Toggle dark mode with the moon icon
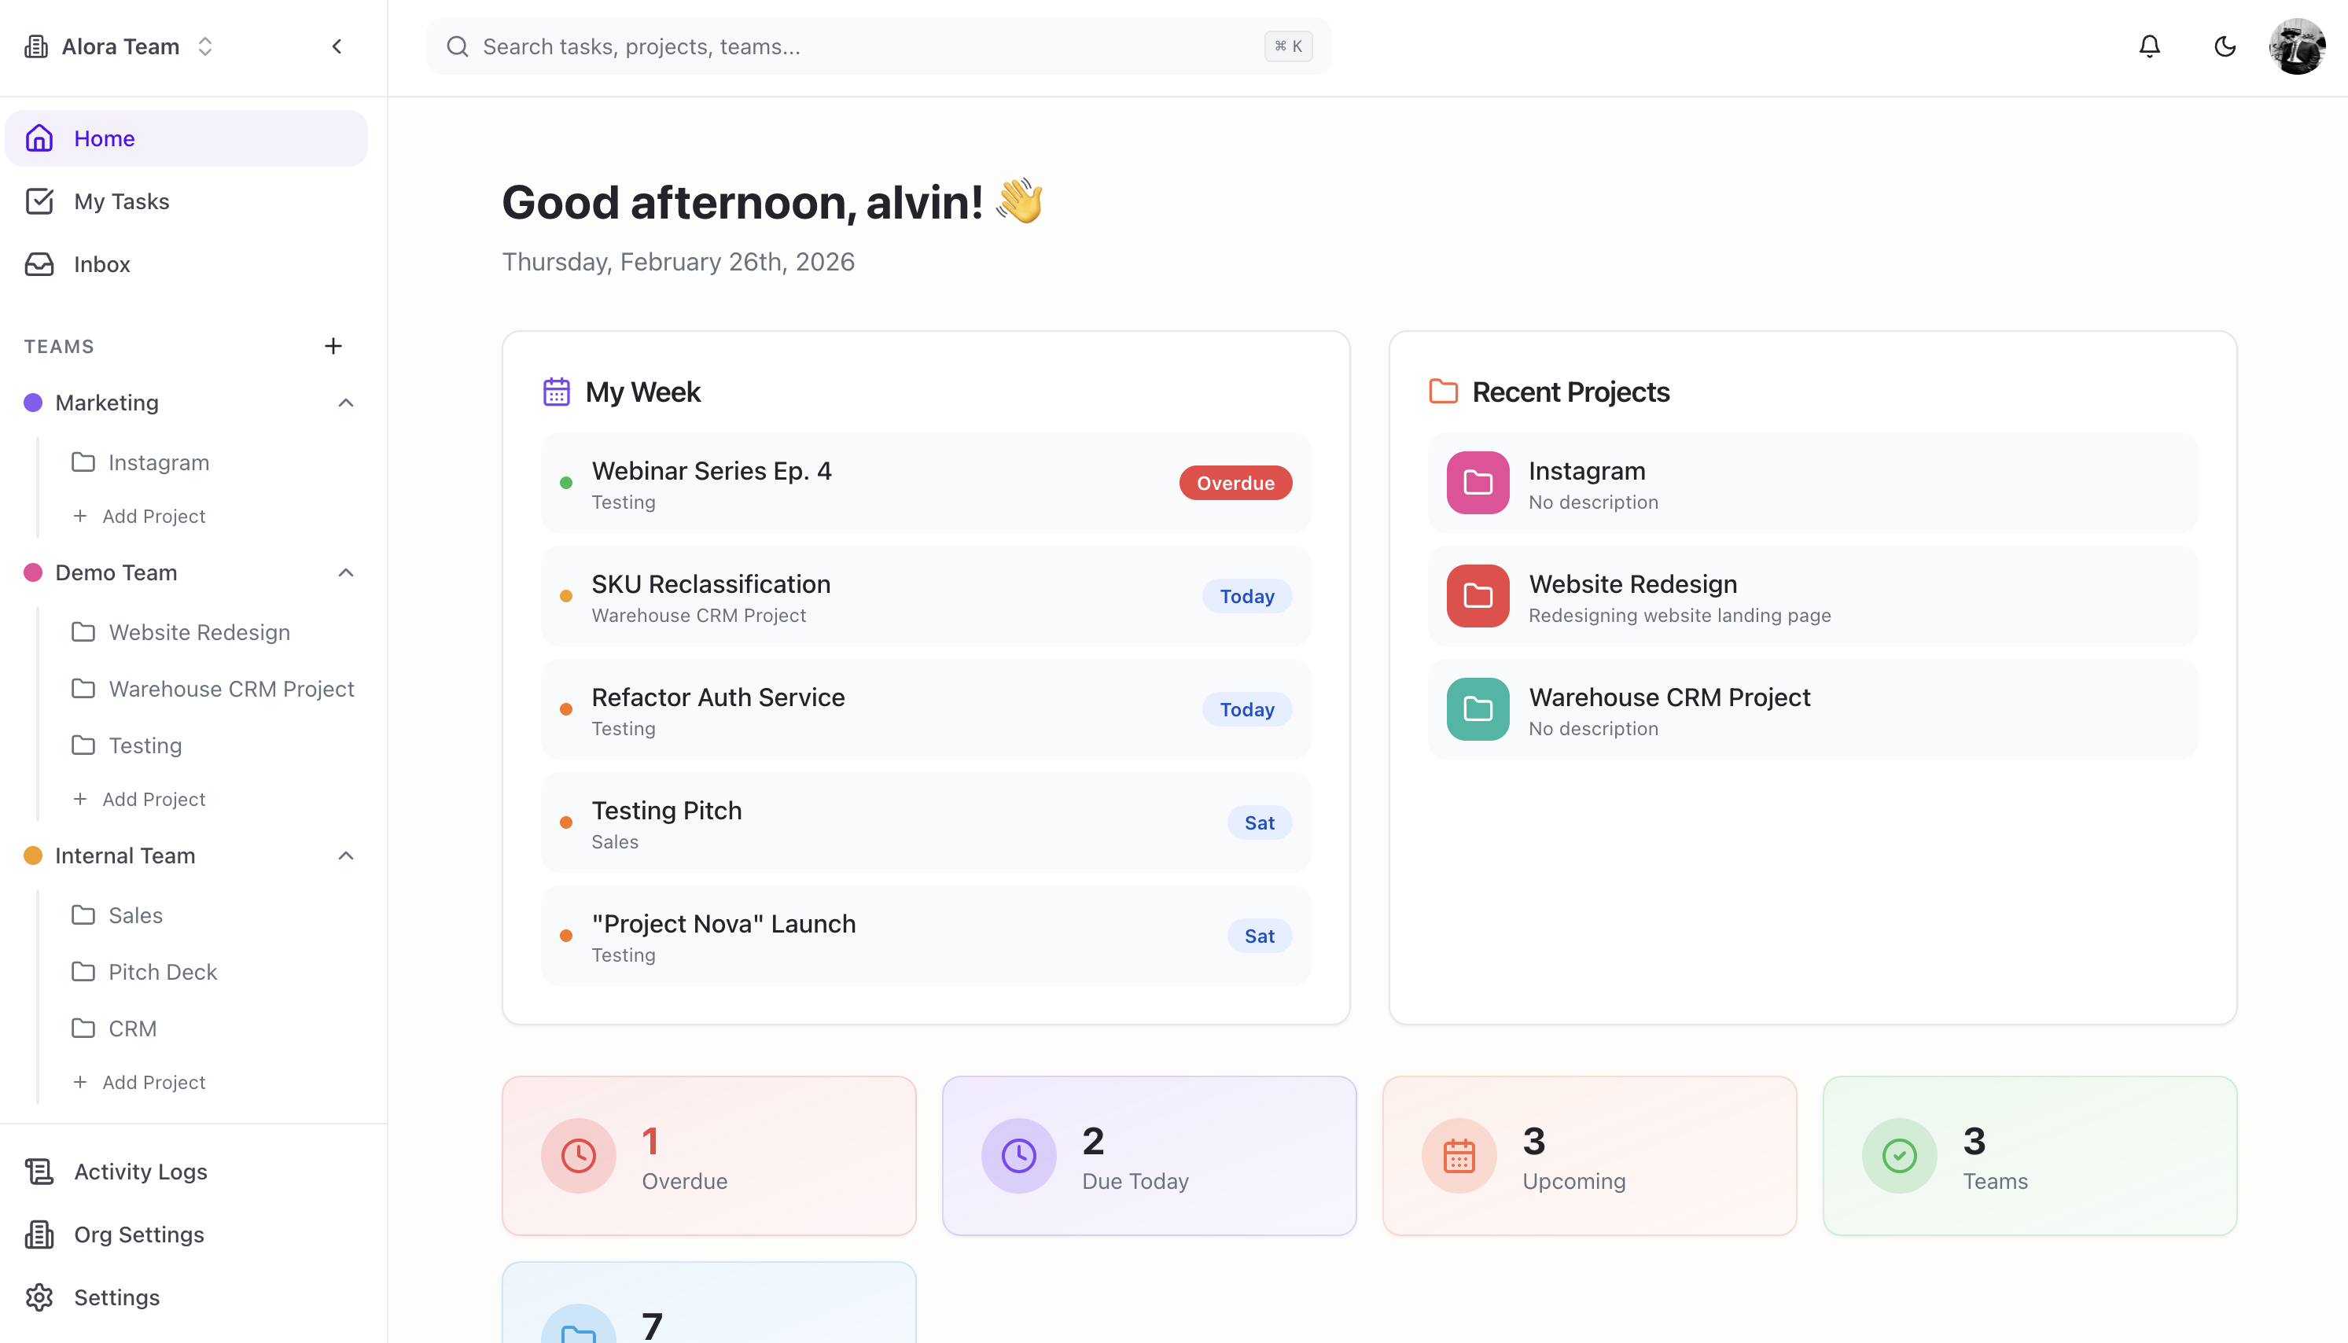The width and height of the screenshot is (2348, 1343). click(x=2225, y=46)
